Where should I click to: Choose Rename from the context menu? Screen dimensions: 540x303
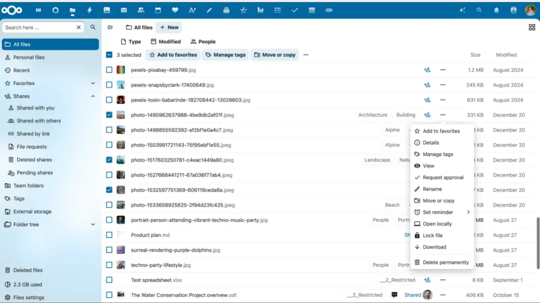[432, 189]
